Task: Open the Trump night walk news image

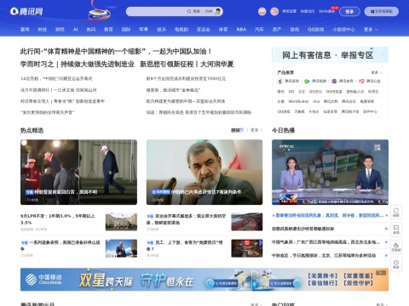Action: coord(78,172)
